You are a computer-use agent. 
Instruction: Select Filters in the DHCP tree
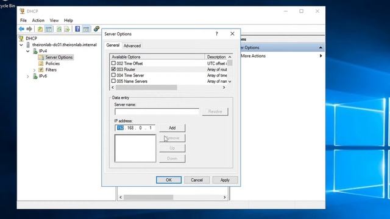[51, 70]
